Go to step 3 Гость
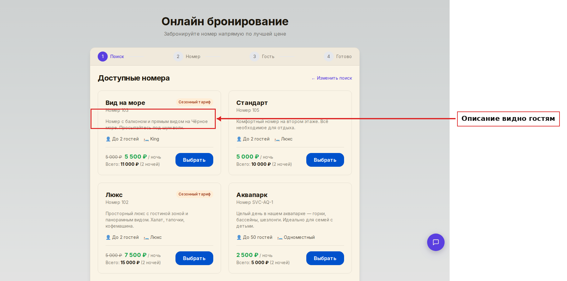 (262, 57)
